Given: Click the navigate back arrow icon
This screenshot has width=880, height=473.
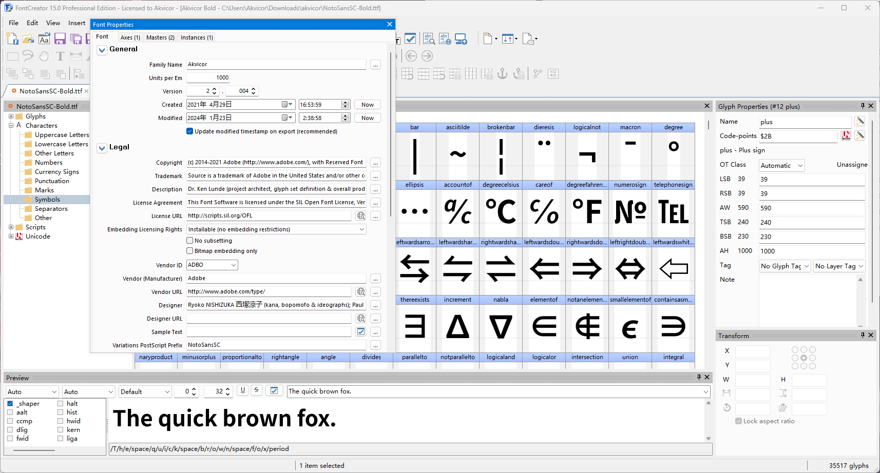Looking at the screenshot, I should [411, 56].
